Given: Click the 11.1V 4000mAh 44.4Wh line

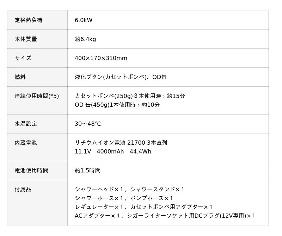Looking at the screenshot, I should tap(113, 152).
